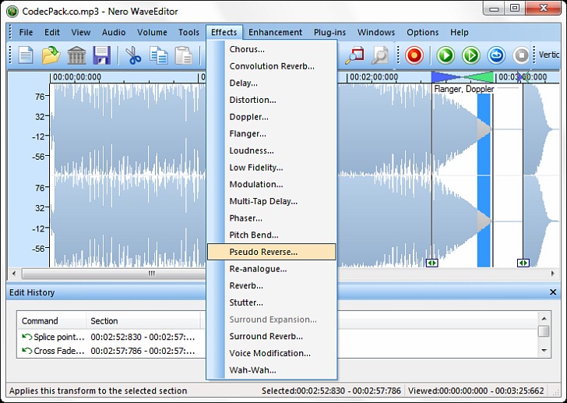Apply Distortion effect

[x=272, y=100]
